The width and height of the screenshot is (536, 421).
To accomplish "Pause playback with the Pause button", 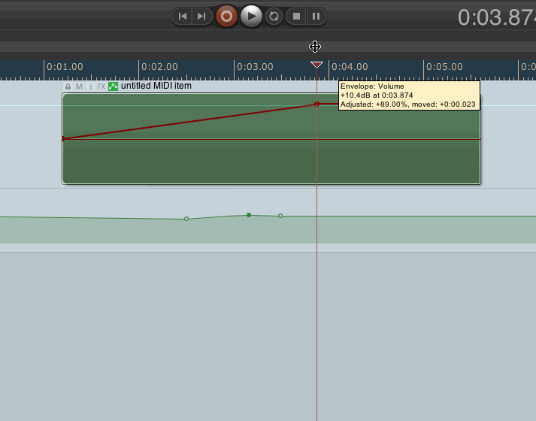I will coord(316,16).
